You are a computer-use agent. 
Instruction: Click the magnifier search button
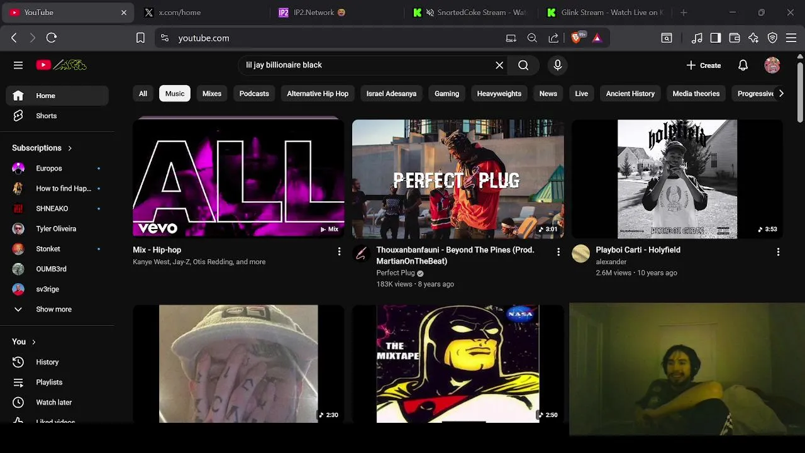pos(523,65)
